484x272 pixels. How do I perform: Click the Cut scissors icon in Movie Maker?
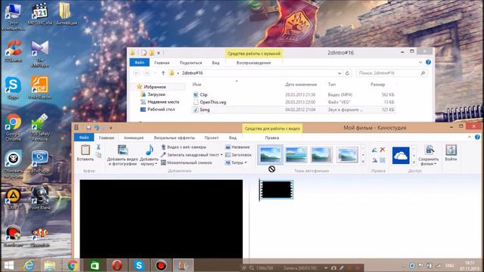coord(98,147)
